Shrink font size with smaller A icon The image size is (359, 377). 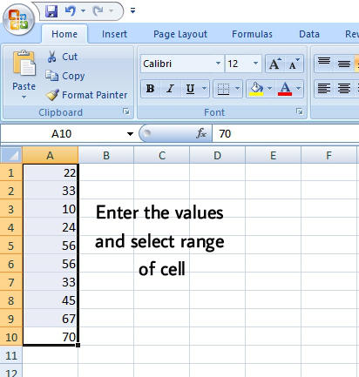[294, 64]
